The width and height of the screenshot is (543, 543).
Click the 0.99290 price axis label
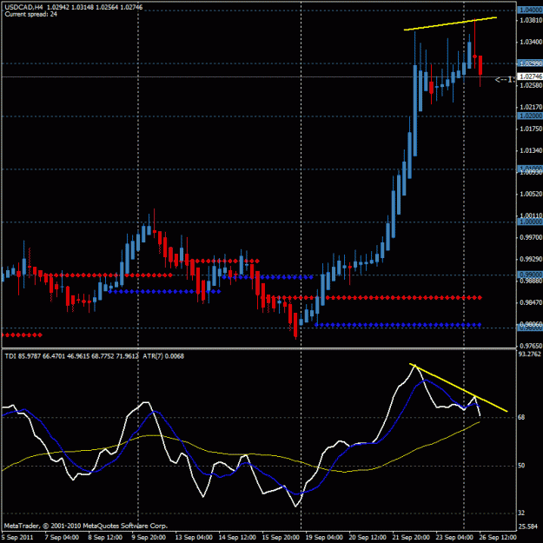click(x=531, y=259)
